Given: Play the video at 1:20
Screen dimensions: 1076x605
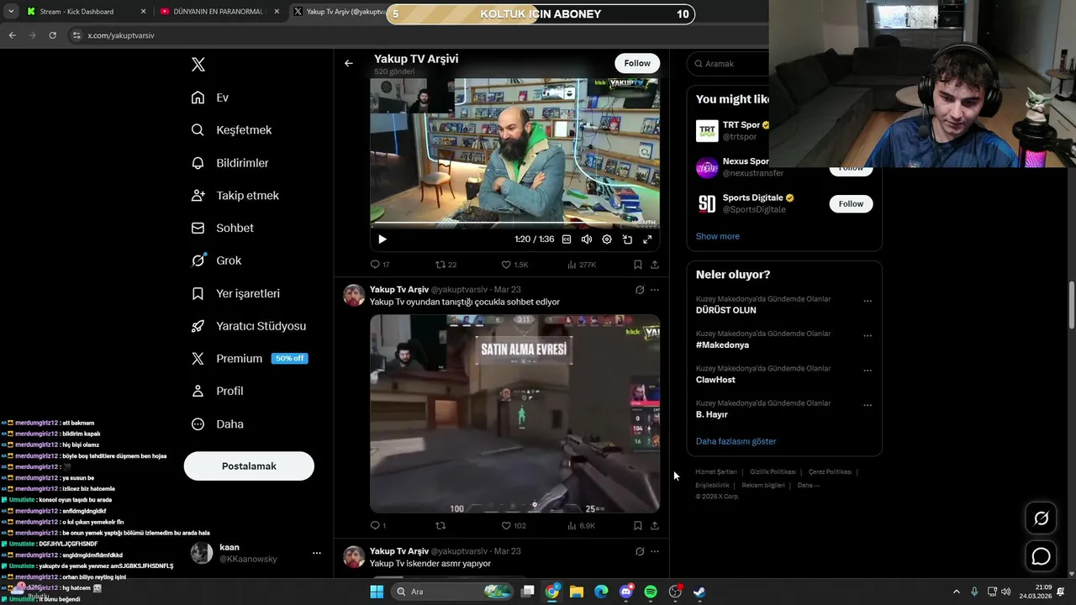Looking at the screenshot, I should pos(382,239).
